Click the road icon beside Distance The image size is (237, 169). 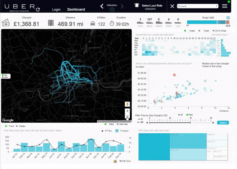[x=51, y=23]
